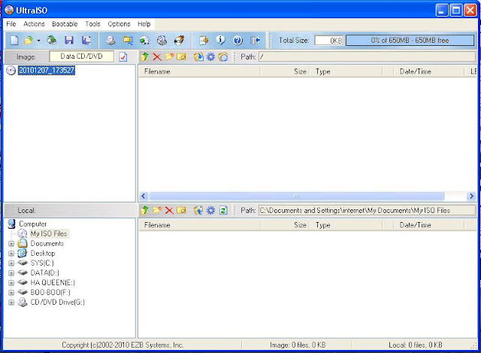The height and width of the screenshot is (353, 481).
Task: Open Help with the question mark icon
Action: [x=237, y=40]
